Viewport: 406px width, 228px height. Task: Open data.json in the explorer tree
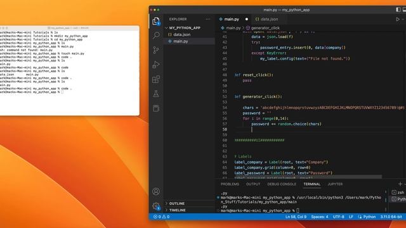(x=182, y=34)
